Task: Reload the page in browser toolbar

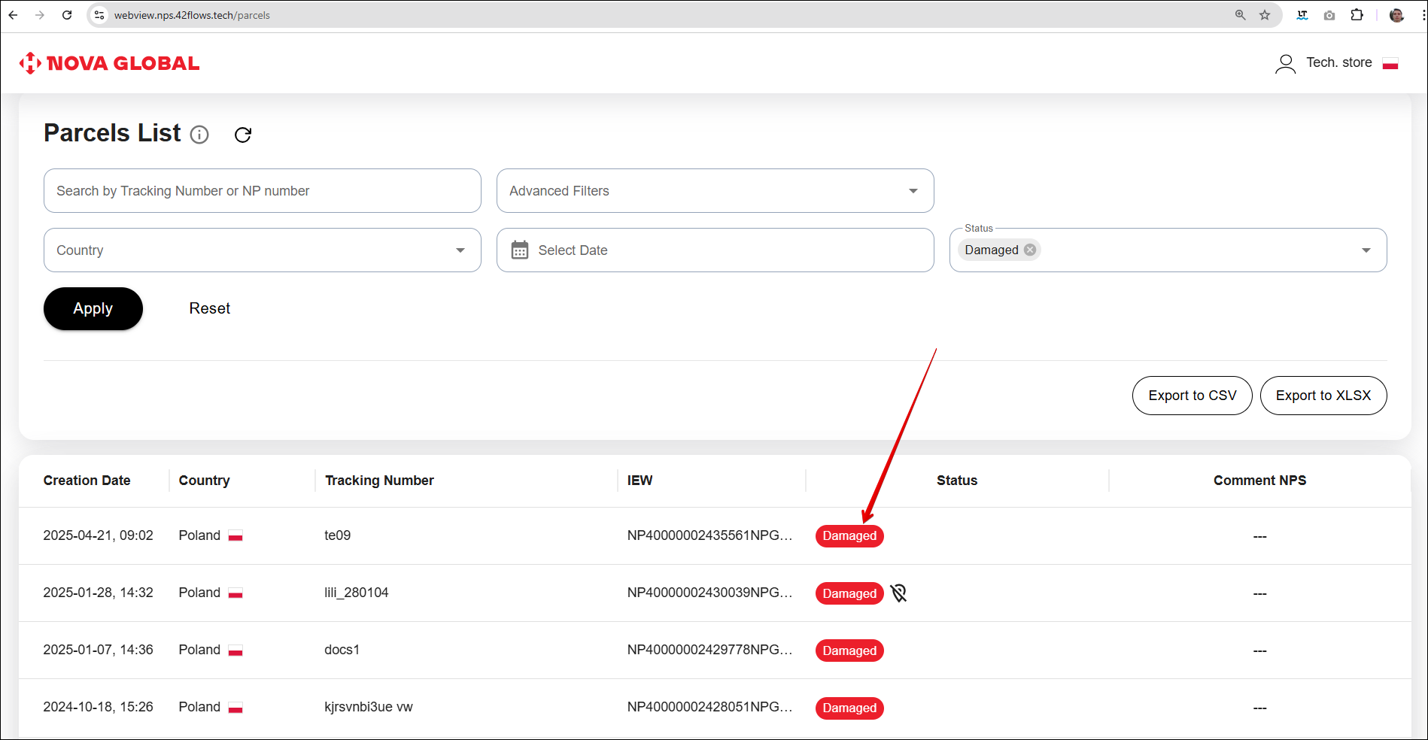Action: [67, 15]
